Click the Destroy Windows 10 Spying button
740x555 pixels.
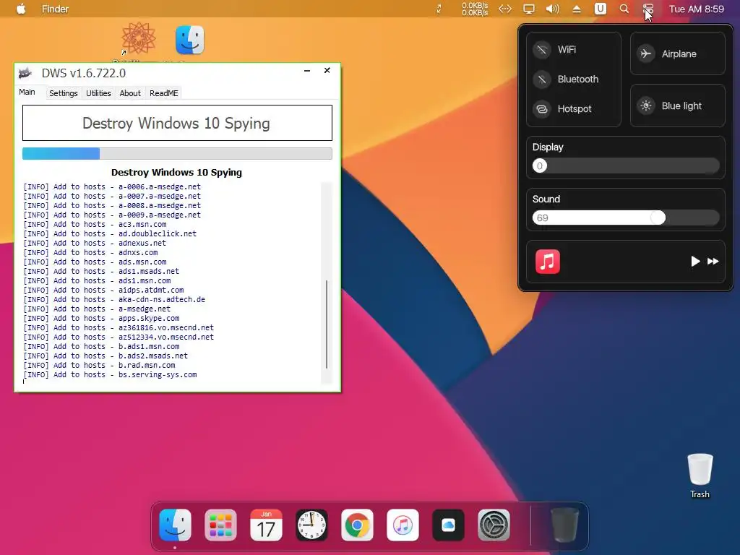tap(178, 123)
